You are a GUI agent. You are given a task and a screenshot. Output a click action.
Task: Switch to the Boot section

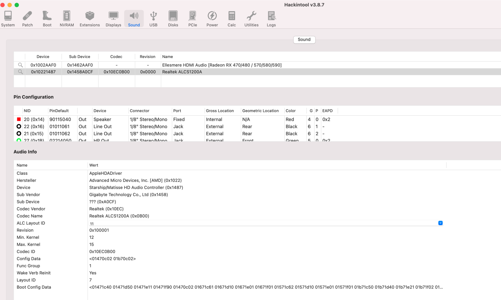[x=47, y=19]
